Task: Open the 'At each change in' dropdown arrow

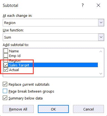Action: coord(101,23)
